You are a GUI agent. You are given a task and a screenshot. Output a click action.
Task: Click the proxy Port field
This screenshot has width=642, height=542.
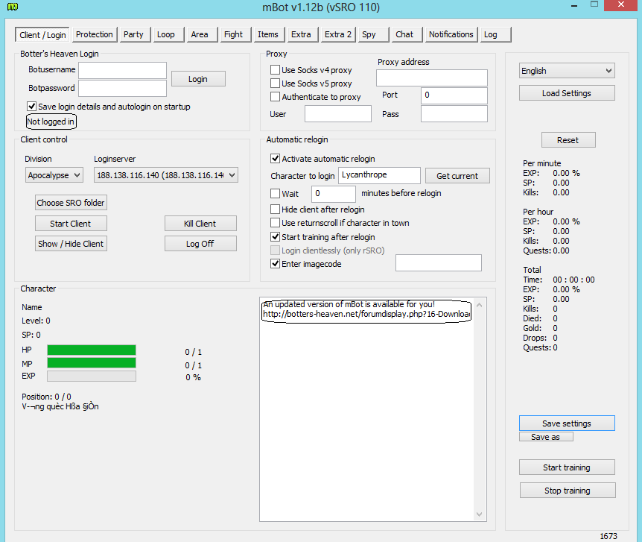pyautogui.click(x=454, y=95)
